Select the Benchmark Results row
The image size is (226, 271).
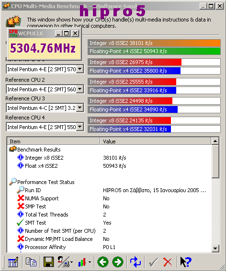[x=109, y=149]
